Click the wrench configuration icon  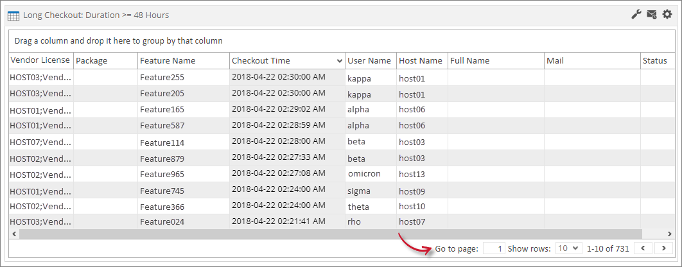[x=636, y=14]
